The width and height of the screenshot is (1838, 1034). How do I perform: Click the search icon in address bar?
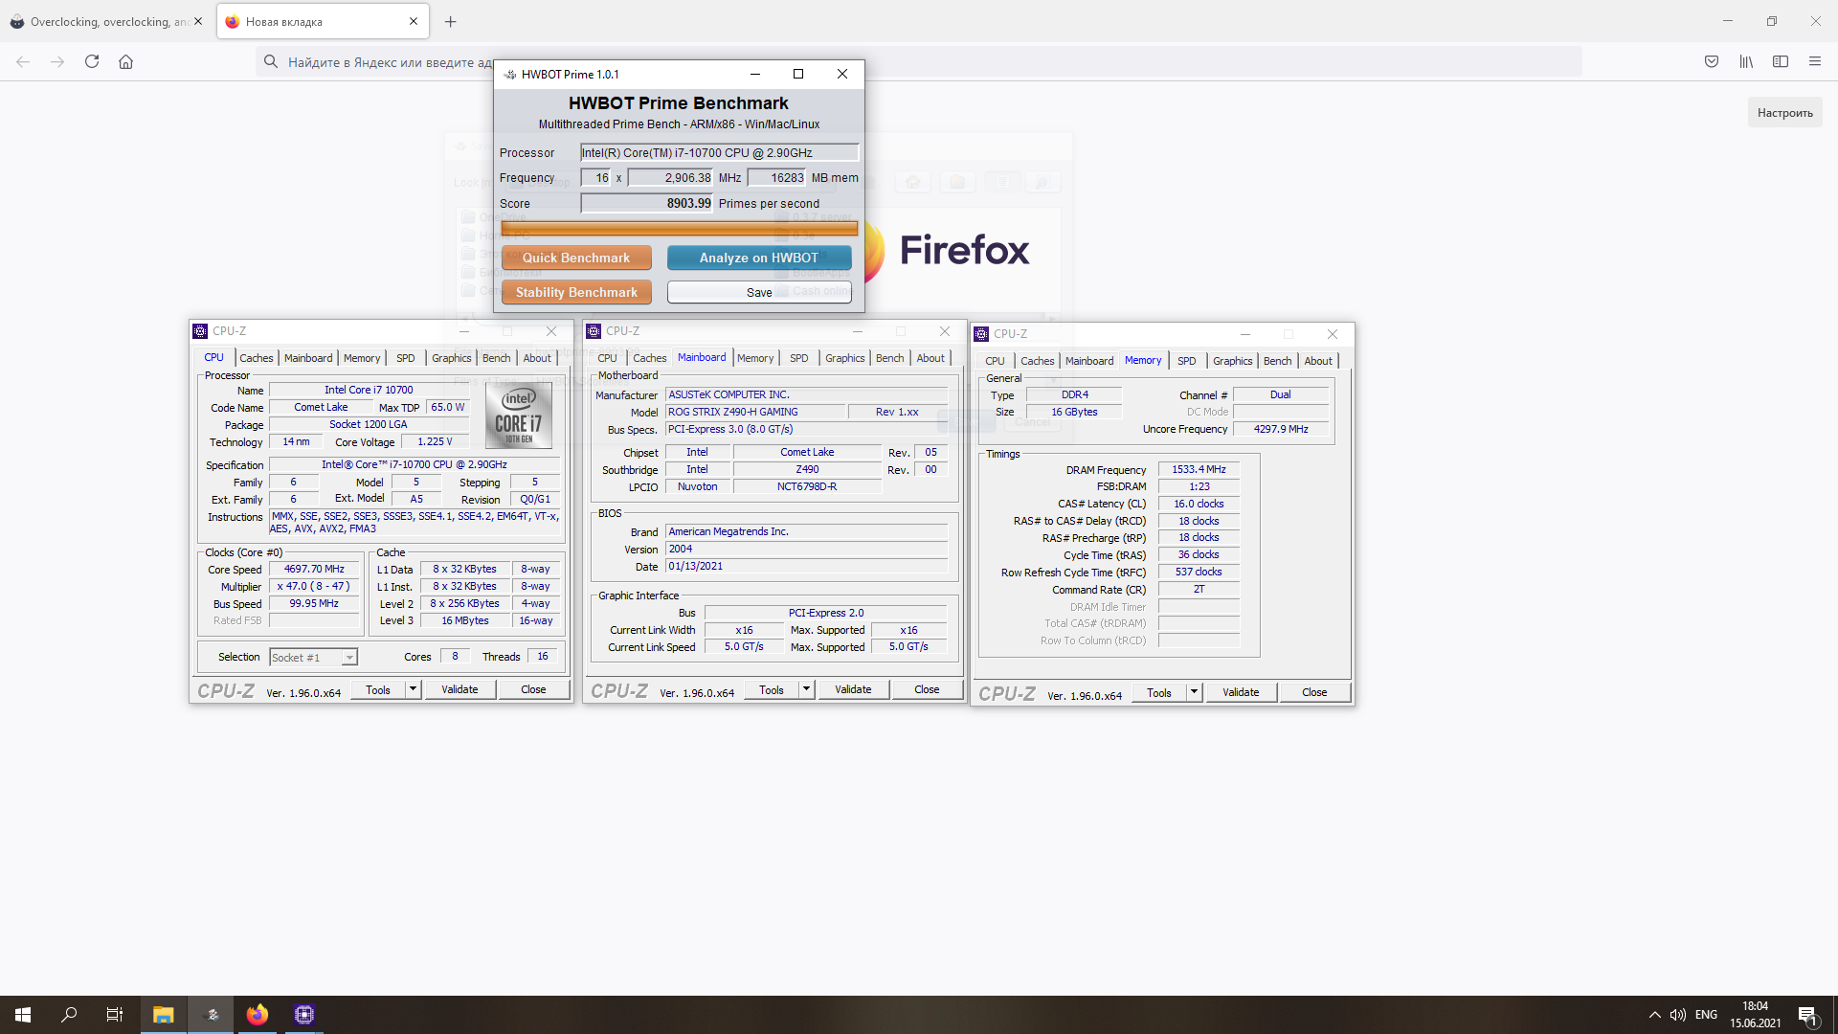(271, 61)
